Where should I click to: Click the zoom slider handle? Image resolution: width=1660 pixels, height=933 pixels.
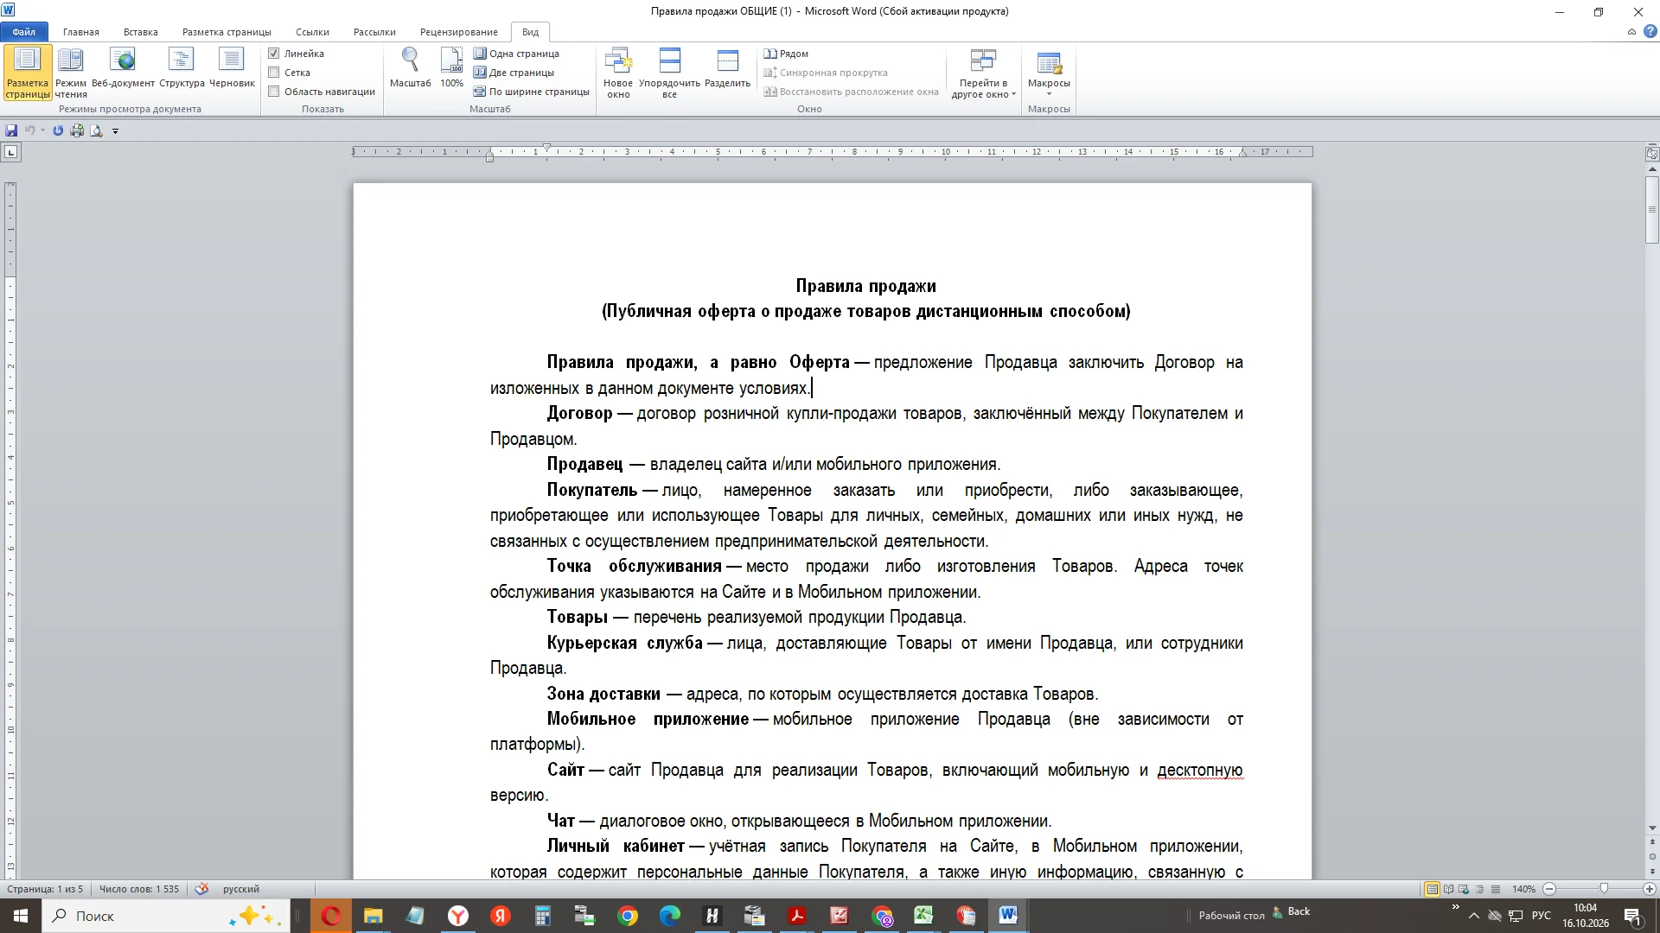[x=1604, y=889]
